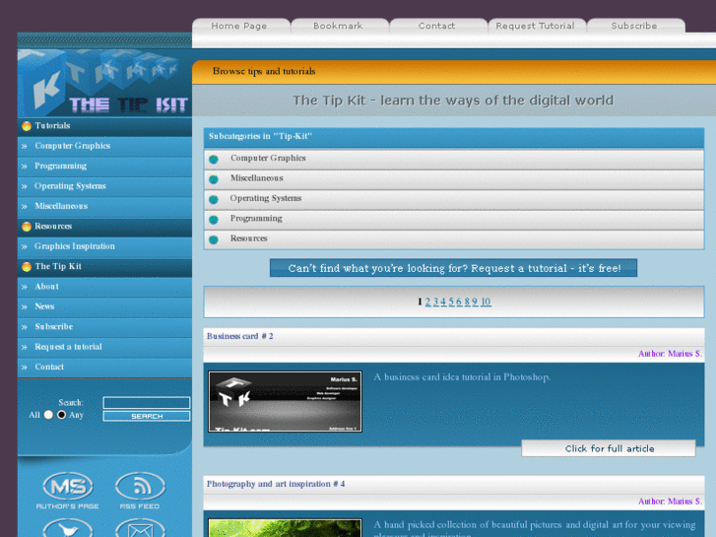Viewport: 716px width, 537px height.
Task: Go to page 8 of tutorials
Action: point(467,302)
